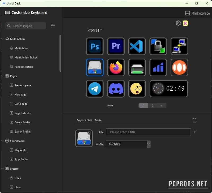Select the padlock with arrows key
This screenshot has height=193, width=212.
click(158, 46)
